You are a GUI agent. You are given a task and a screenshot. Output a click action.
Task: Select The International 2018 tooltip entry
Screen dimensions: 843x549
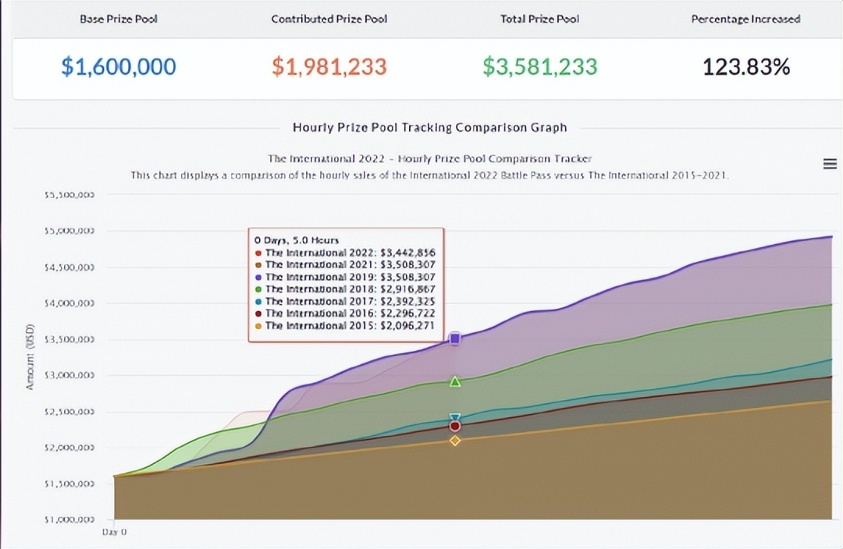tap(350, 289)
